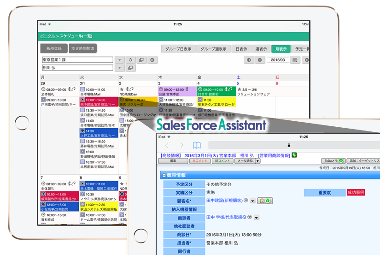Click the 東京営業1課 group input field

(x=77, y=59)
